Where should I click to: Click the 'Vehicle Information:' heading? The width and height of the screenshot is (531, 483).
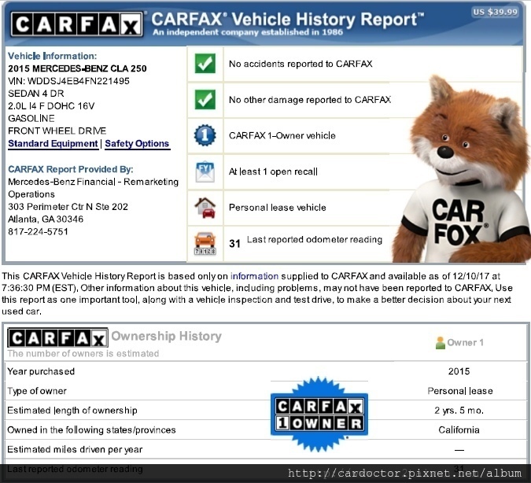coord(52,56)
